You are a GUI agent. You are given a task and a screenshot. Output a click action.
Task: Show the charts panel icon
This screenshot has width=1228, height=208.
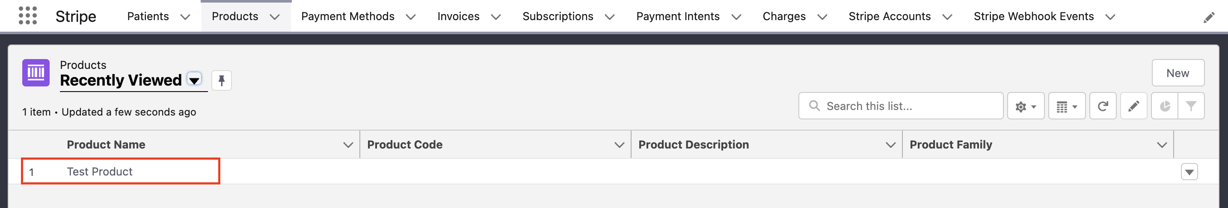click(1164, 106)
